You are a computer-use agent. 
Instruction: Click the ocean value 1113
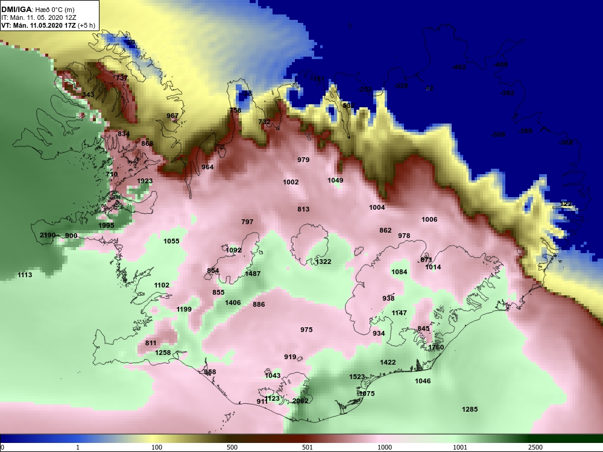point(25,275)
